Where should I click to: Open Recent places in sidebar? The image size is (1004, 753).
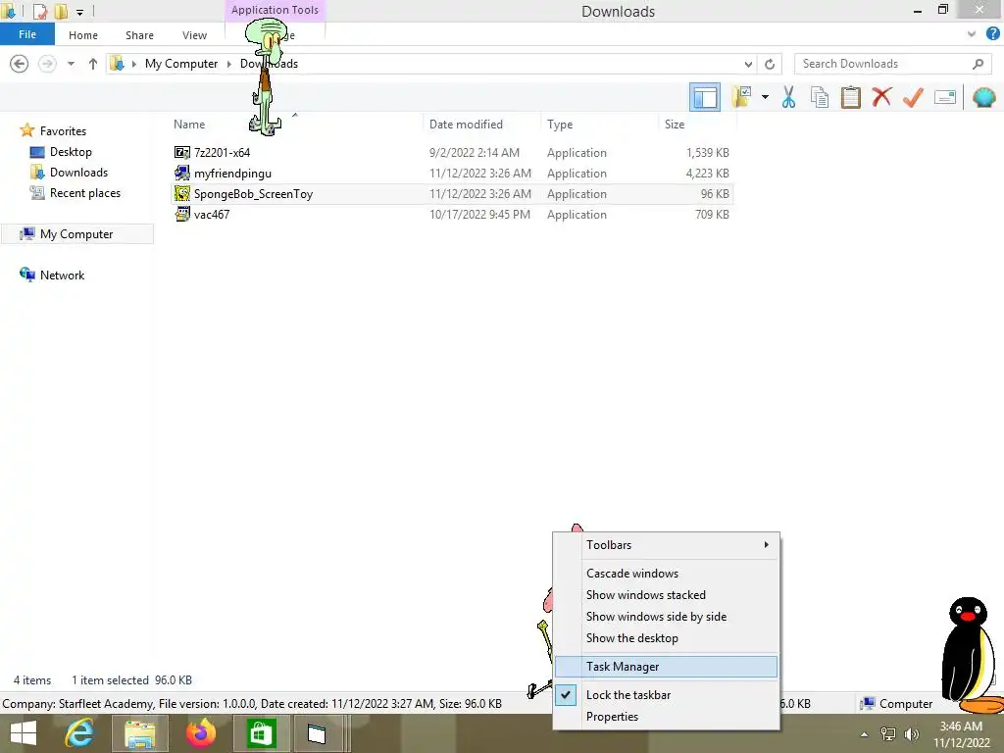pos(84,193)
